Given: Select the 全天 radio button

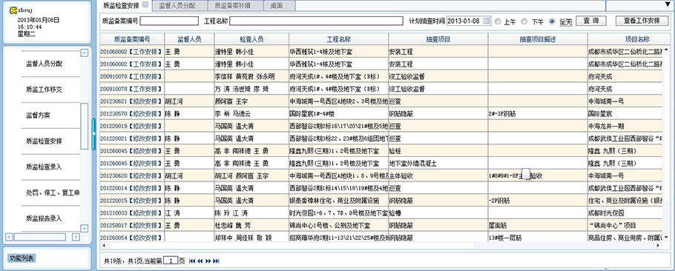Looking at the screenshot, I should pos(552,21).
